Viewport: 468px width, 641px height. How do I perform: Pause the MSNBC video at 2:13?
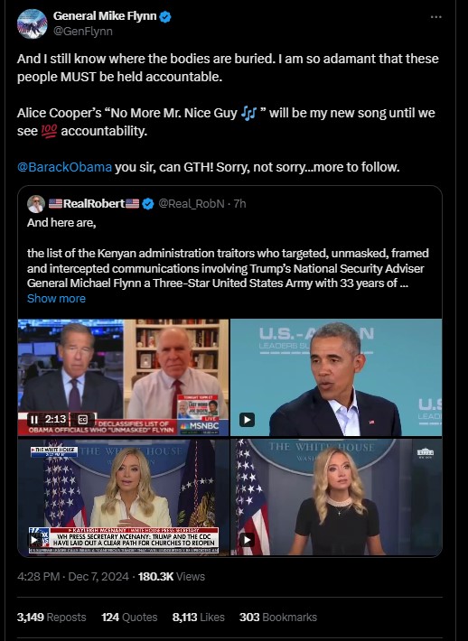[x=34, y=419]
